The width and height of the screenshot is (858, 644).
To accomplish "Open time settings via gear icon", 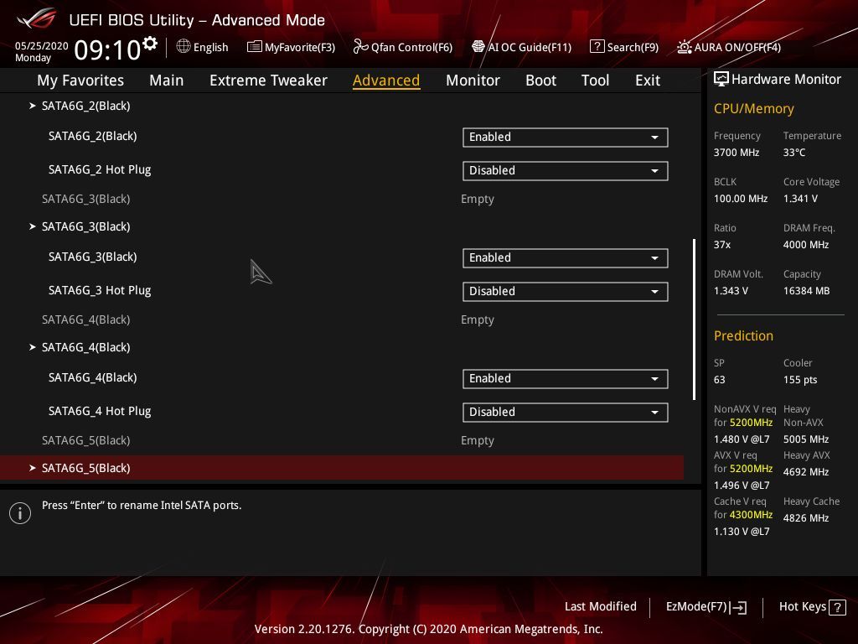I will 150,44.
